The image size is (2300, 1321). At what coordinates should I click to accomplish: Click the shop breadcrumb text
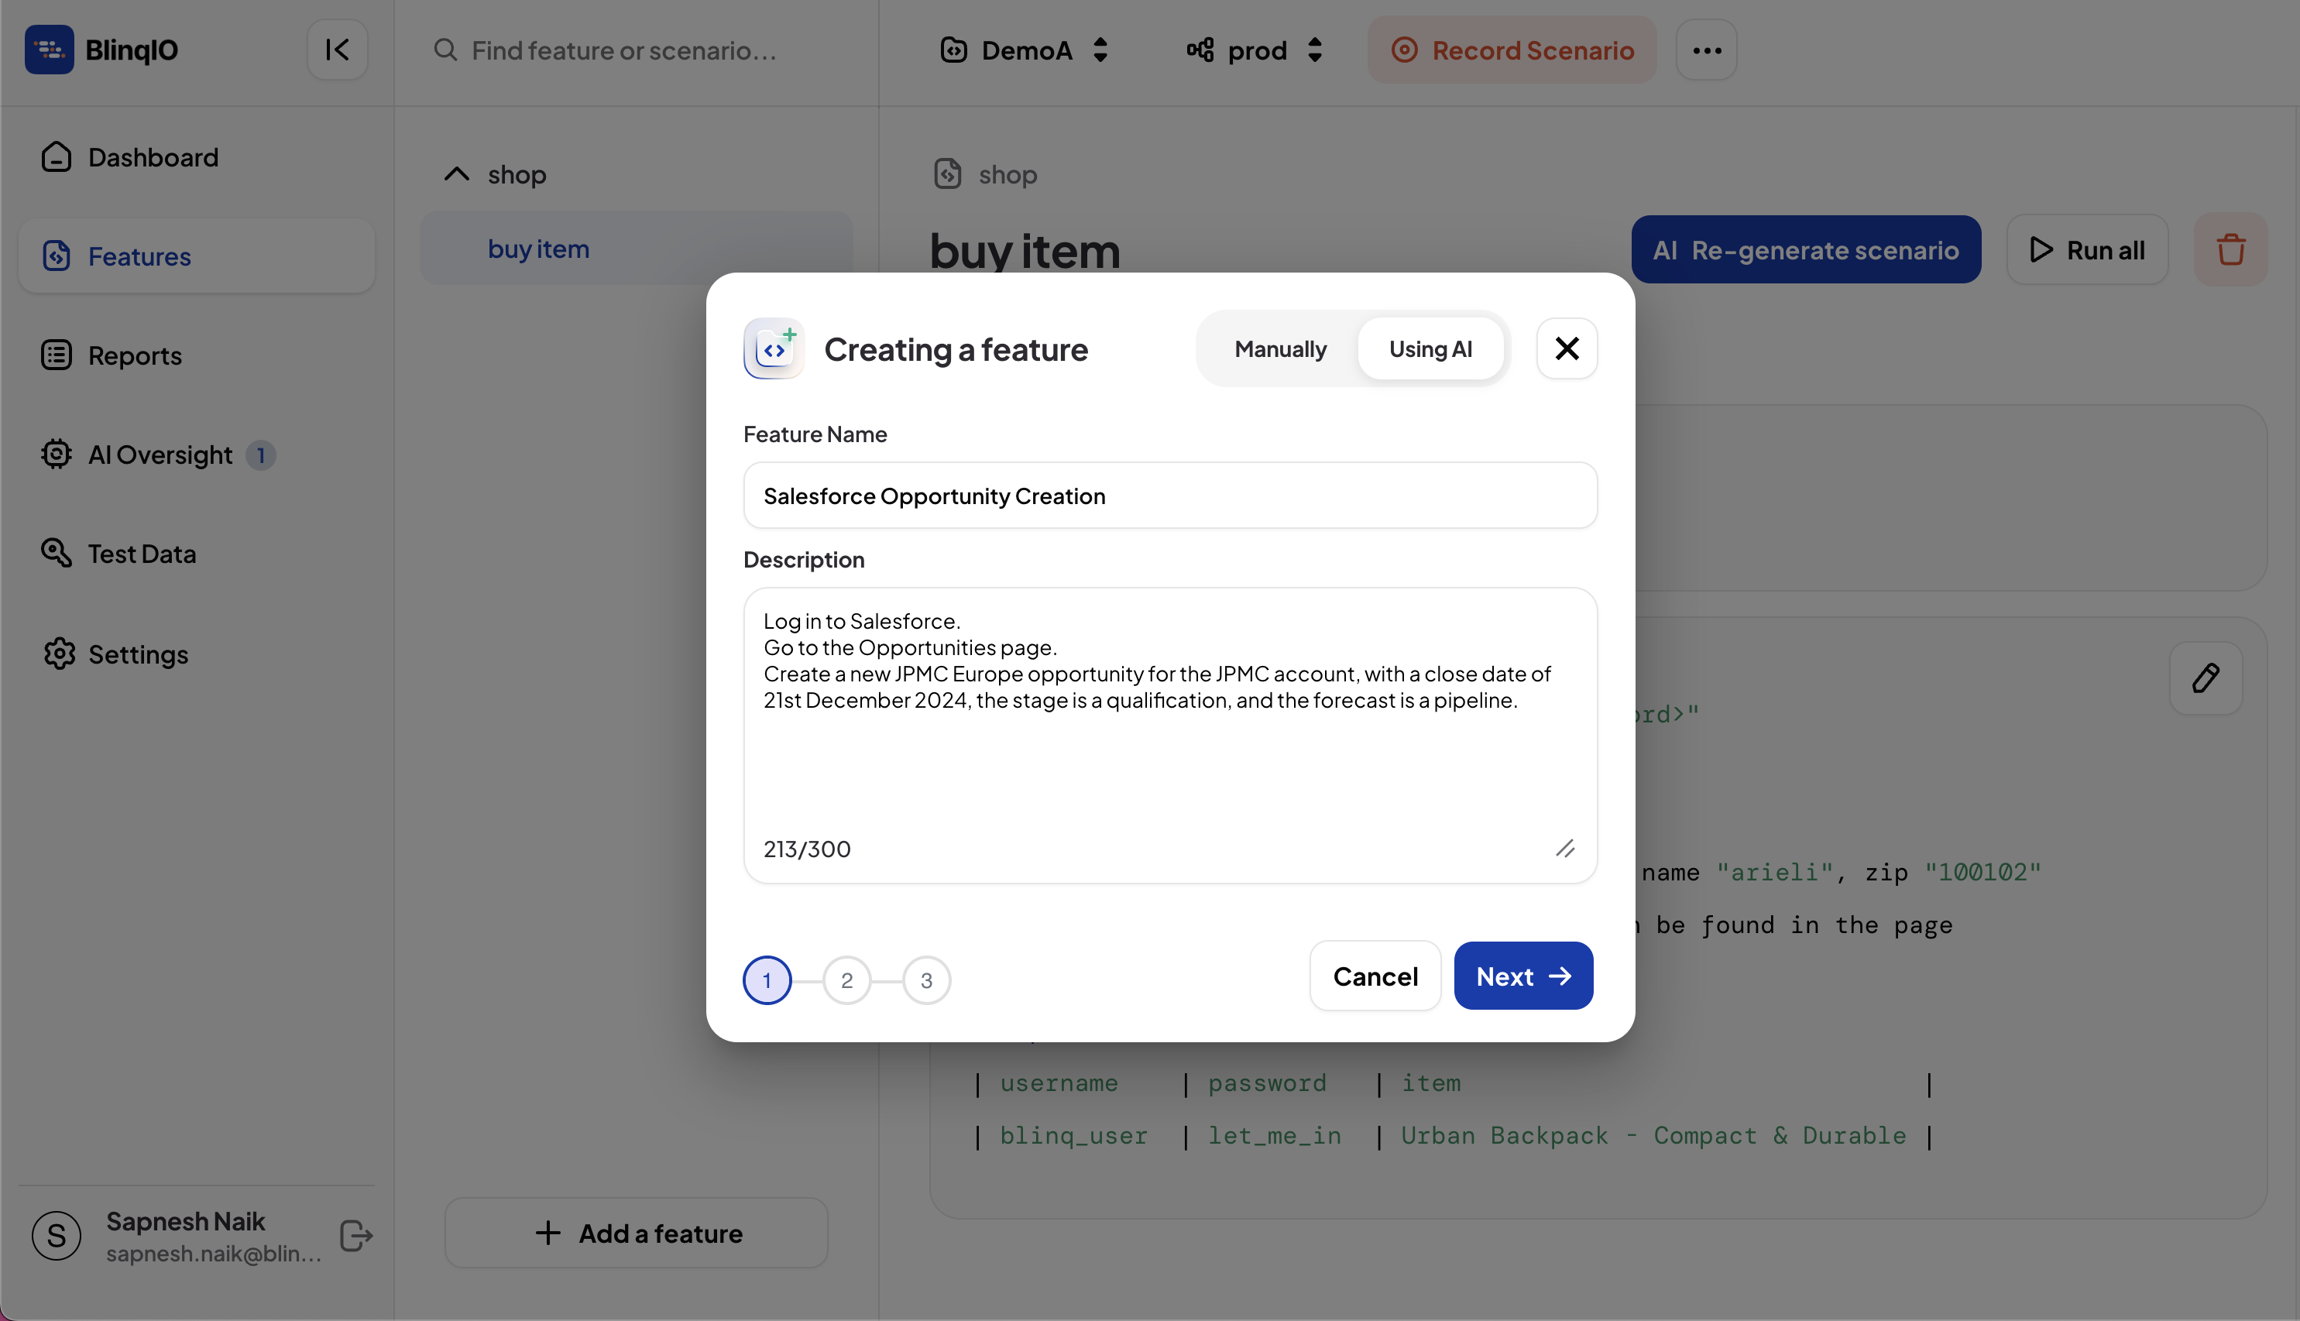click(1008, 174)
